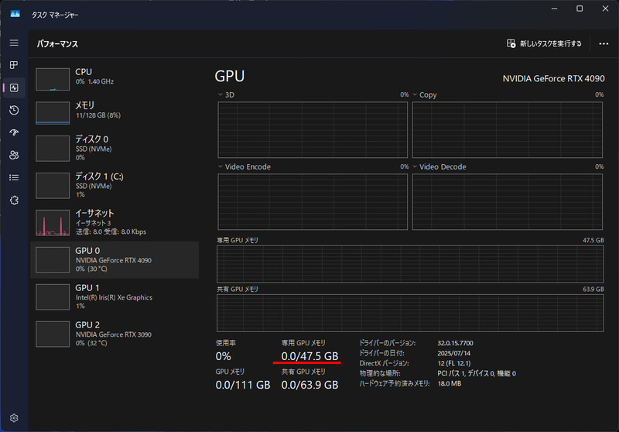Select ディスク 0 performance item
The image size is (619, 432).
pyautogui.click(x=115, y=148)
